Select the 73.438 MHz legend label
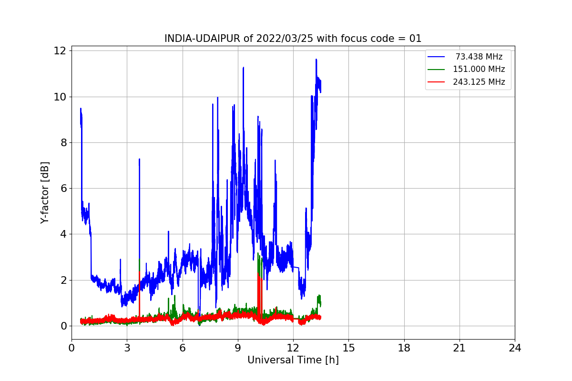572x381 pixels. click(x=479, y=57)
